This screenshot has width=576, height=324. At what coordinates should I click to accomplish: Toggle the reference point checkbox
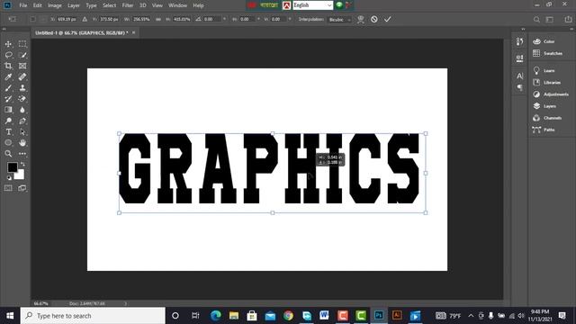[32, 19]
